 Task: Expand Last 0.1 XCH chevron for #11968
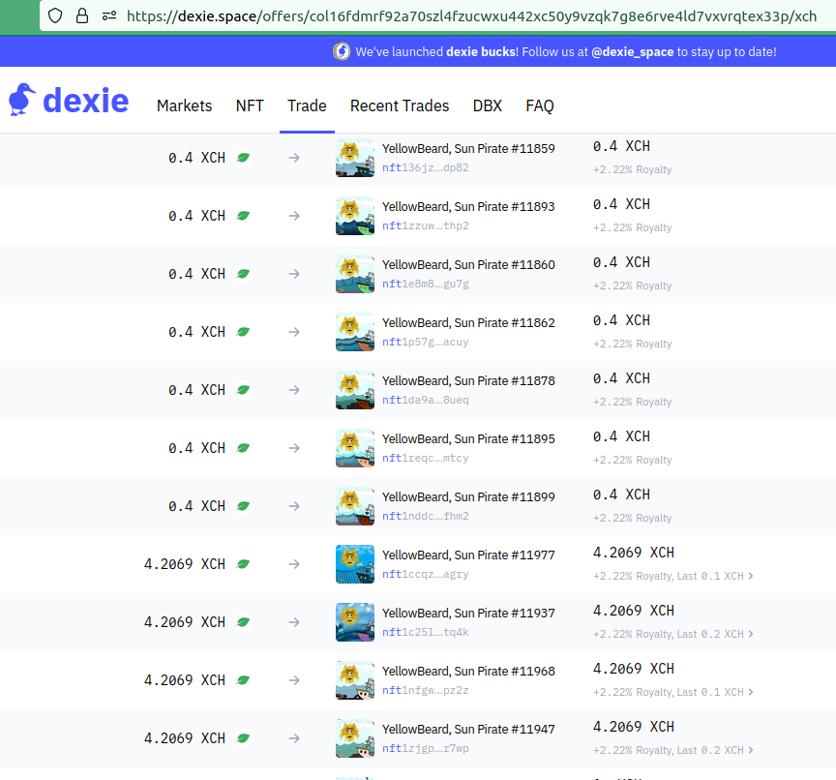751,693
